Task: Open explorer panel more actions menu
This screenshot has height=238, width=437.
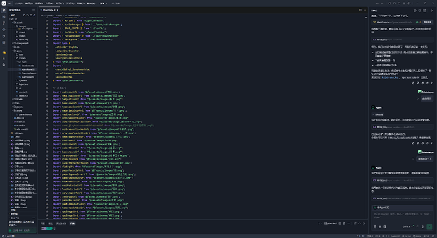Action: [34, 10]
